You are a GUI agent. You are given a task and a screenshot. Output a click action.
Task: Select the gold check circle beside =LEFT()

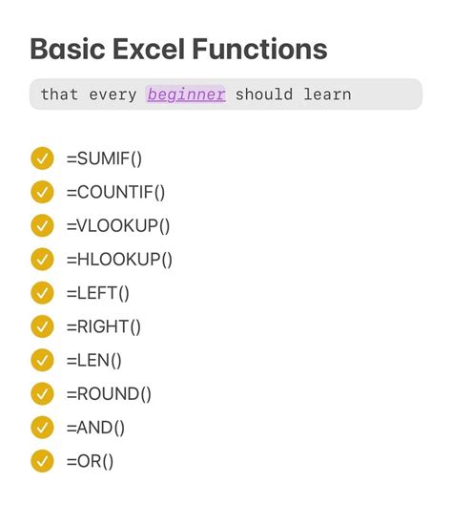pos(42,293)
